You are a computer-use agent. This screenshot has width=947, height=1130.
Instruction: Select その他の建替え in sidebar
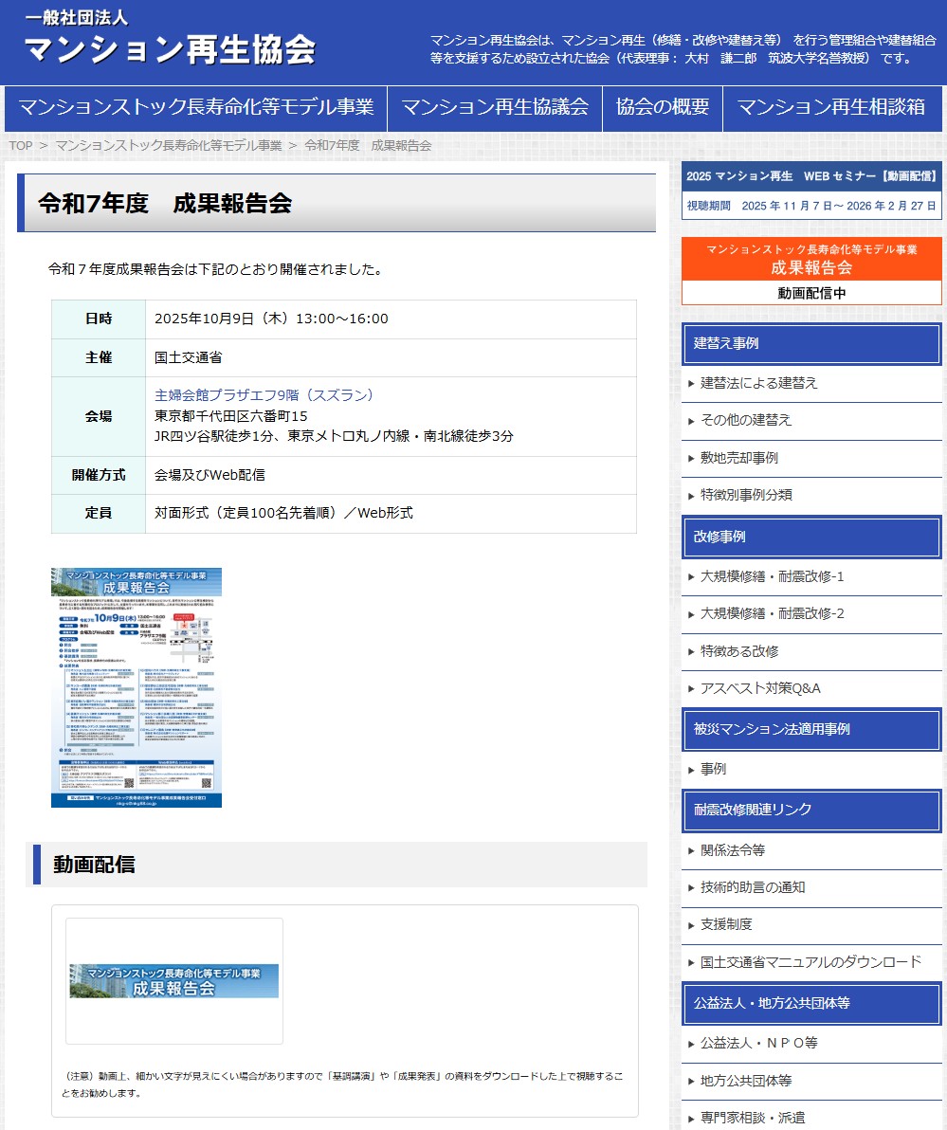tap(745, 420)
